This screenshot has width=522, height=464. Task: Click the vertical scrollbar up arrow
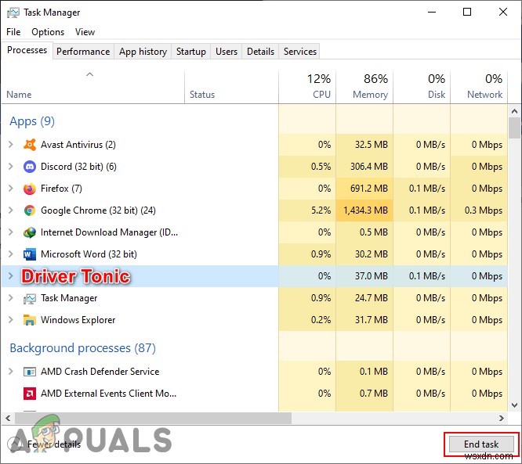pos(515,111)
